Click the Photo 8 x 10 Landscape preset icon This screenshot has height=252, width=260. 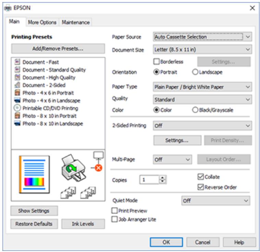coord(17,123)
